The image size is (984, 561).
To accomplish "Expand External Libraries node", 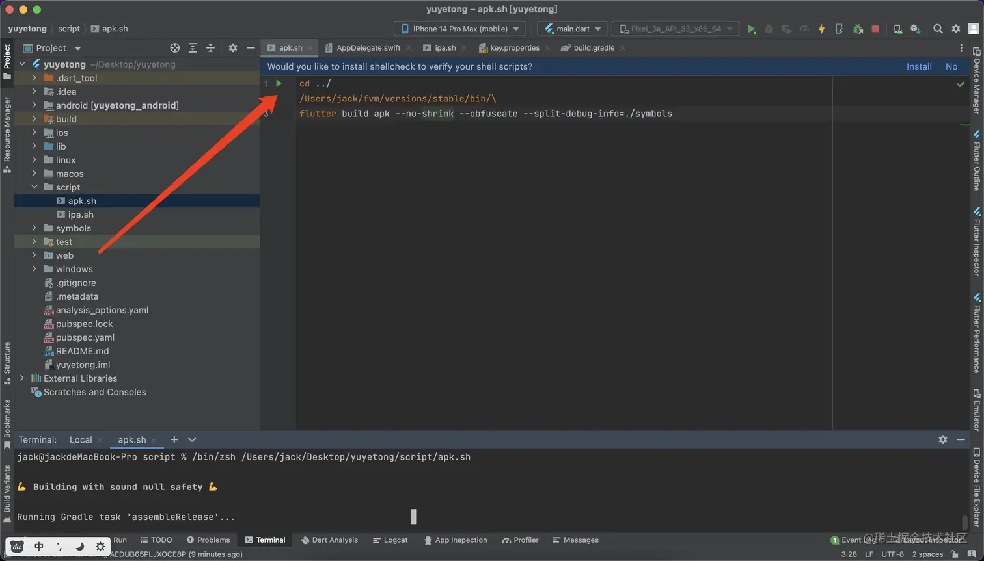I will tap(22, 378).
